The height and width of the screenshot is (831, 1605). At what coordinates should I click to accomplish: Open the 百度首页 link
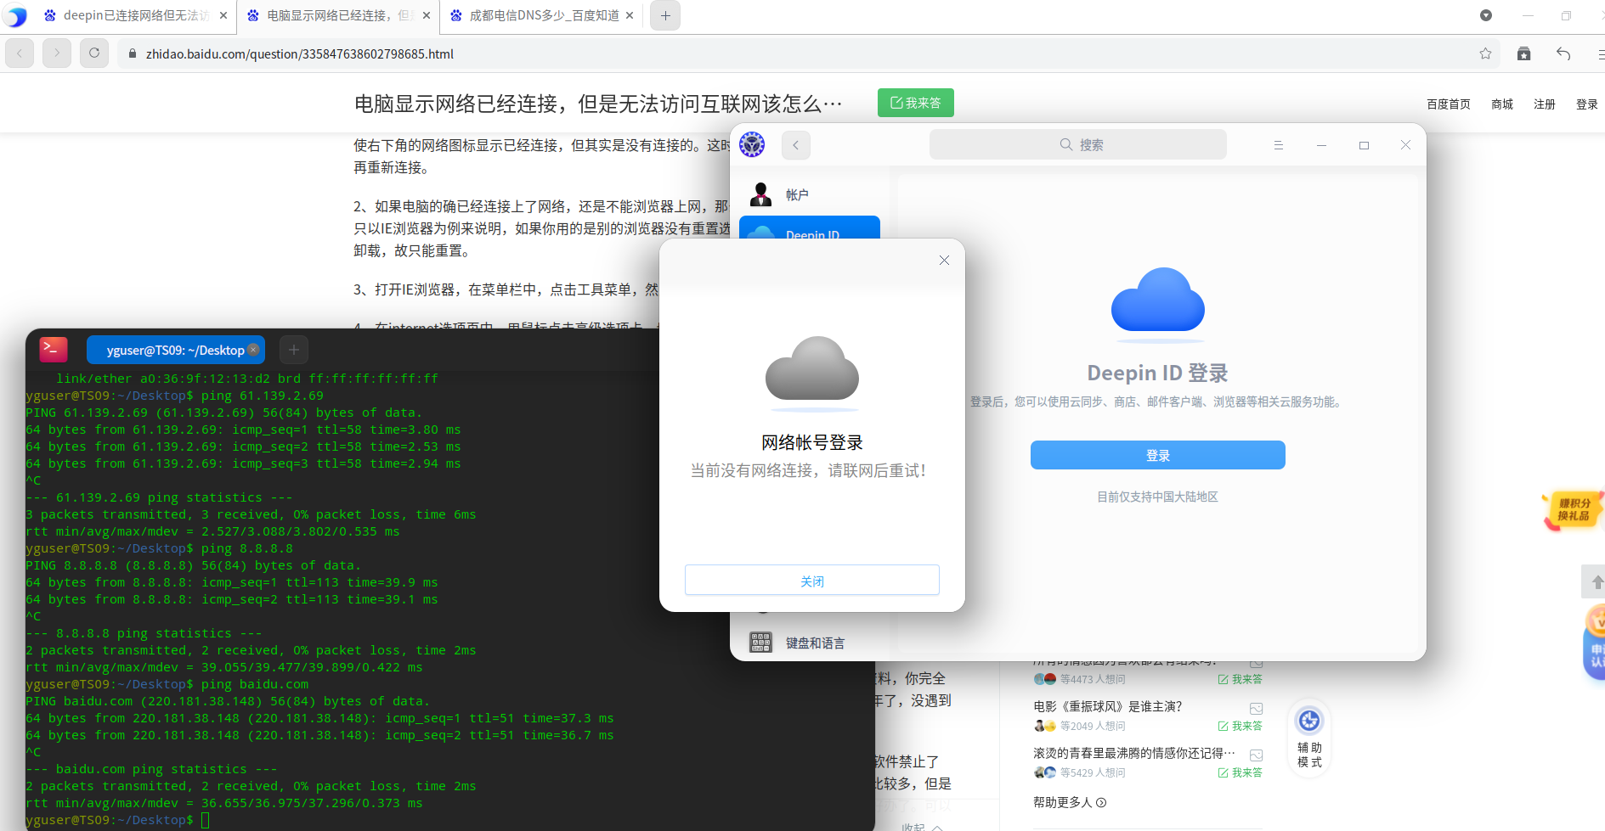tap(1449, 104)
